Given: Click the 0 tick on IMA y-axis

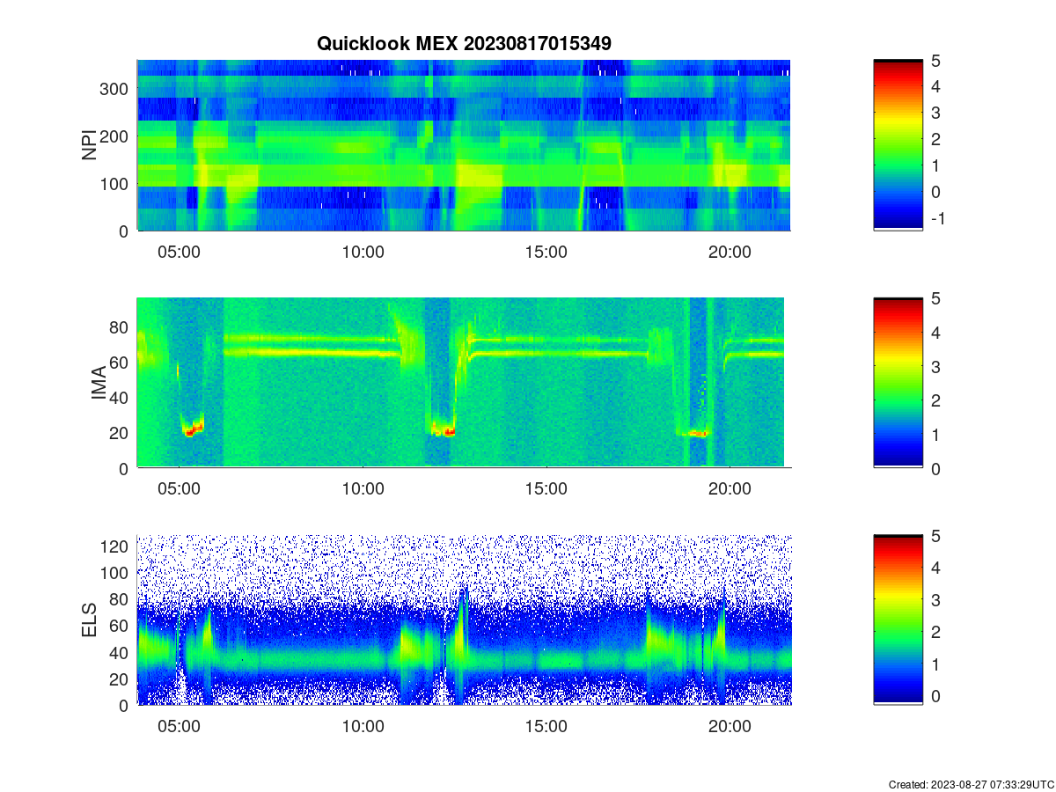Looking at the screenshot, I should pyautogui.click(x=124, y=469).
